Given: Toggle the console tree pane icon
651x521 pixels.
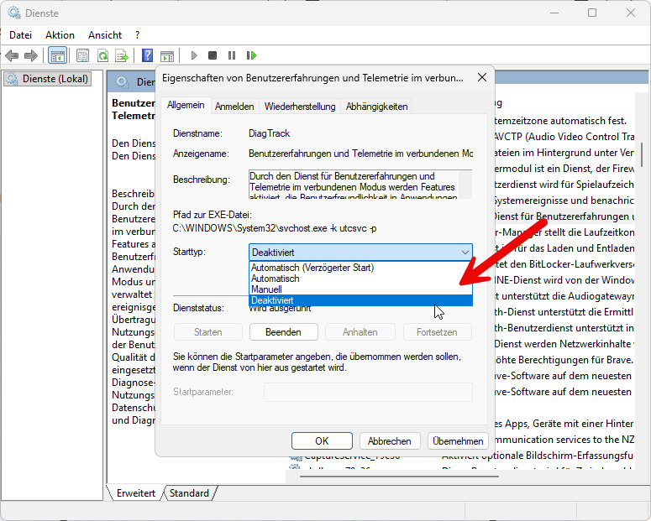Looking at the screenshot, I should [58, 55].
